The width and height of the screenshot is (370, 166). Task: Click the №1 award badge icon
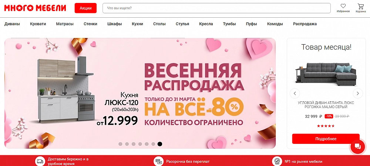(x=277, y=162)
